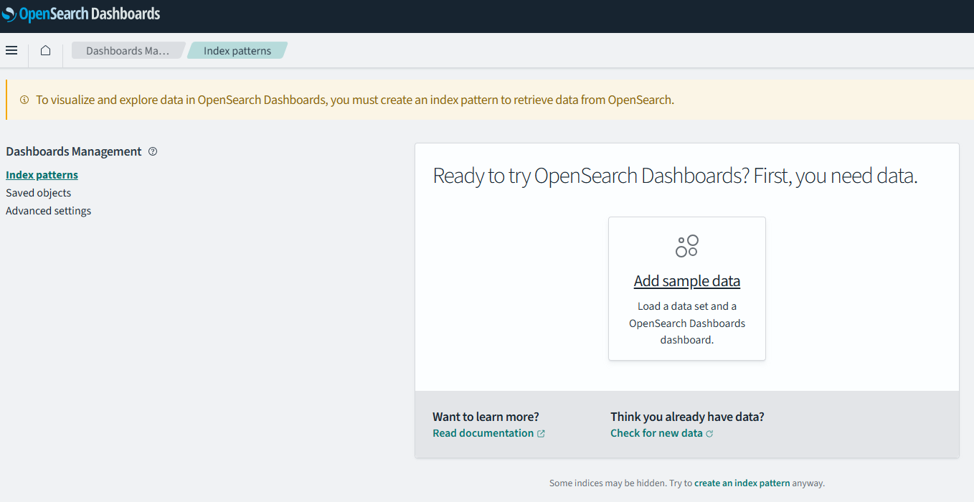Click the sample data graphic above Add sample data
The height and width of the screenshot is (502, 974).
686,245
